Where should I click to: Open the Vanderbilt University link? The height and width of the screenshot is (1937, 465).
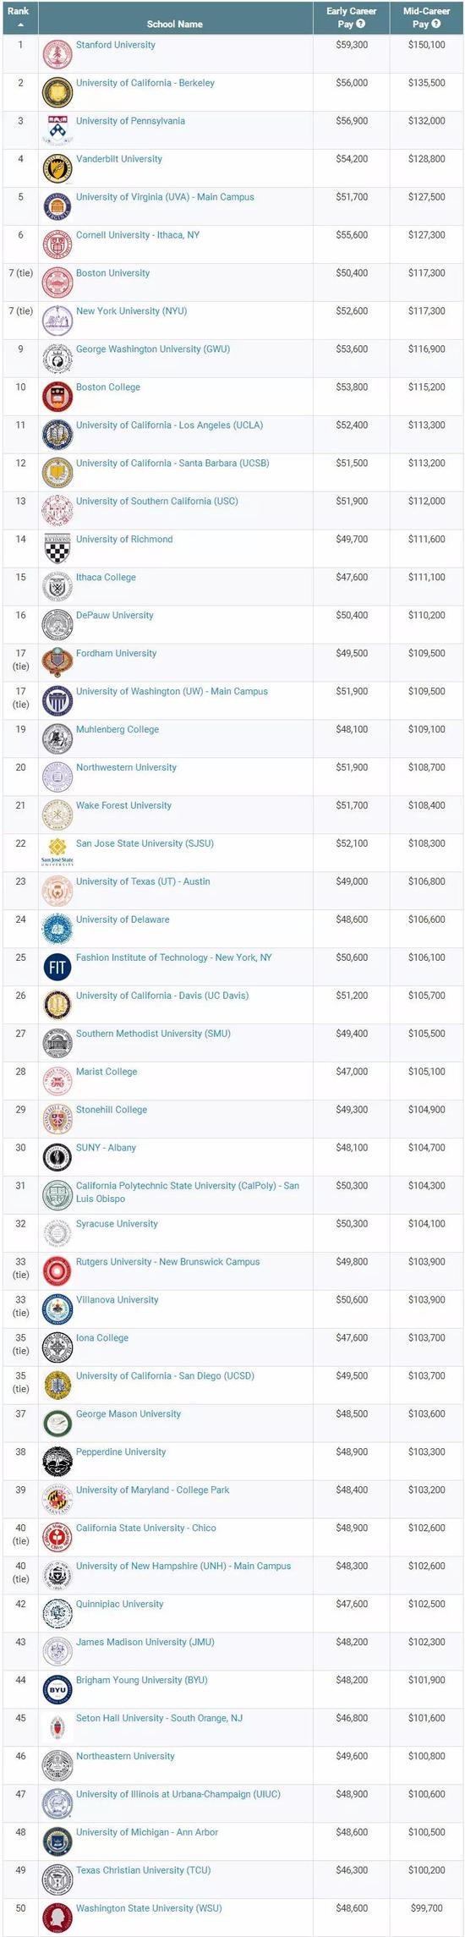click(x=119, y=159)
